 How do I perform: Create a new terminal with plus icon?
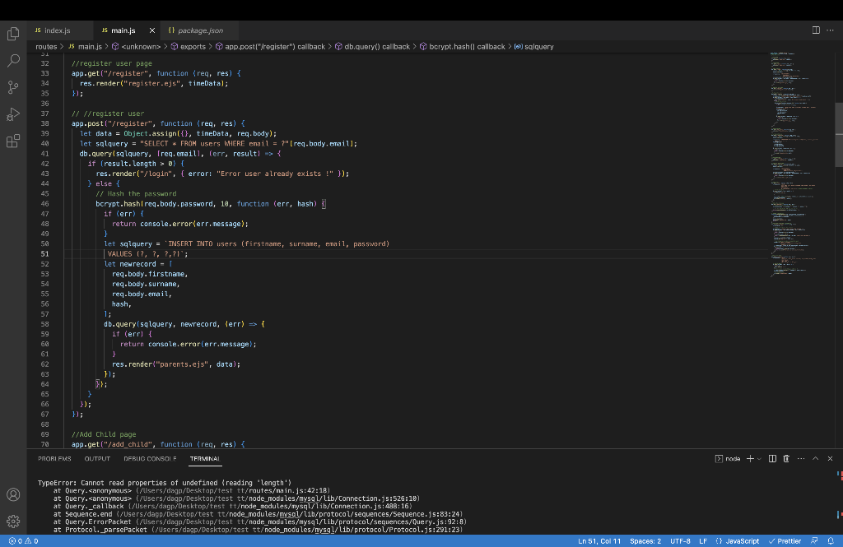(x=750, y=459)
